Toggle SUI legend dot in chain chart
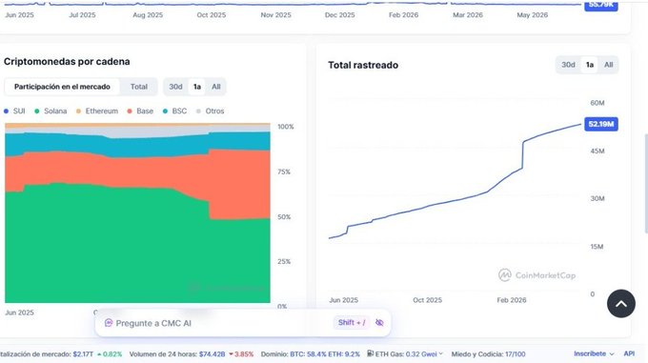This screenshot has width=648, height=363. pos(7,111)
